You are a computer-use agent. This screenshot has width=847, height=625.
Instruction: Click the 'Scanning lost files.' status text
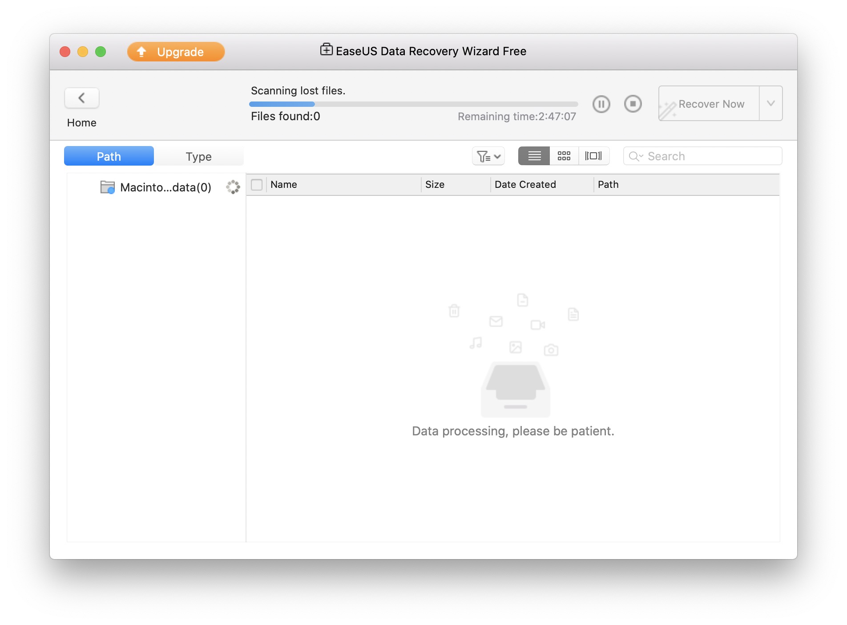coord(298,91)
